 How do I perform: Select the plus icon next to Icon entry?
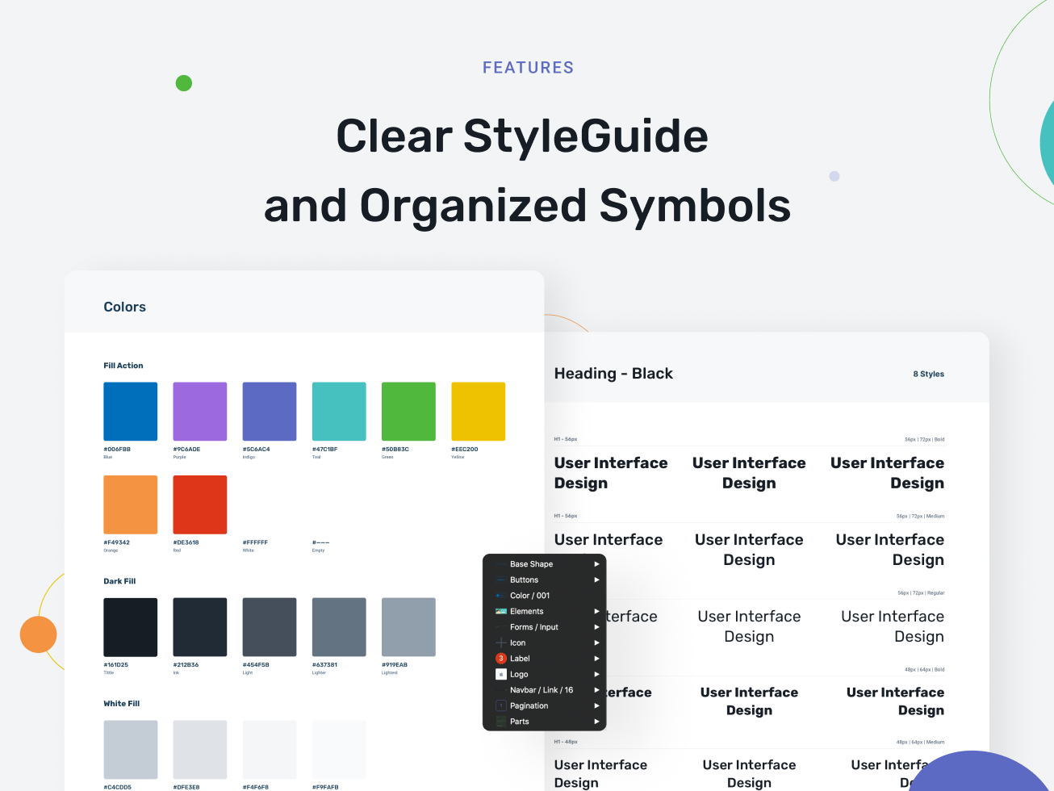[x=501, y=642]
